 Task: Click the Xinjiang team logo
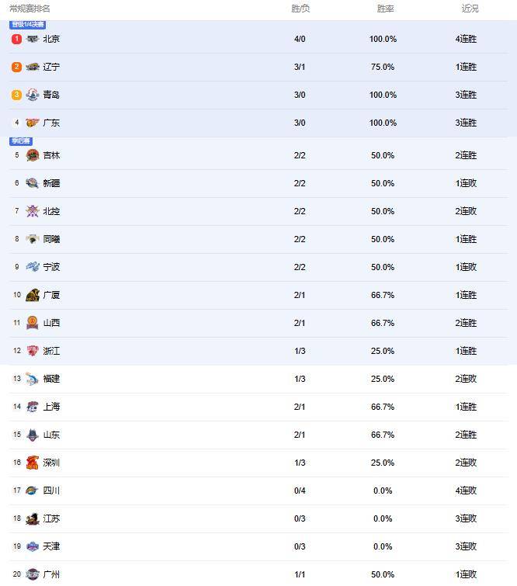32,183
